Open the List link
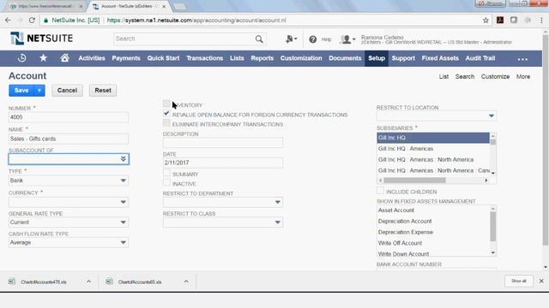 443,76
